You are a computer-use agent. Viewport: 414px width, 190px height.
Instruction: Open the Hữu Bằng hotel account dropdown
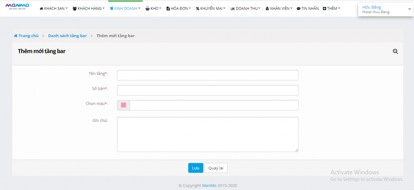[x=385, y=10]
